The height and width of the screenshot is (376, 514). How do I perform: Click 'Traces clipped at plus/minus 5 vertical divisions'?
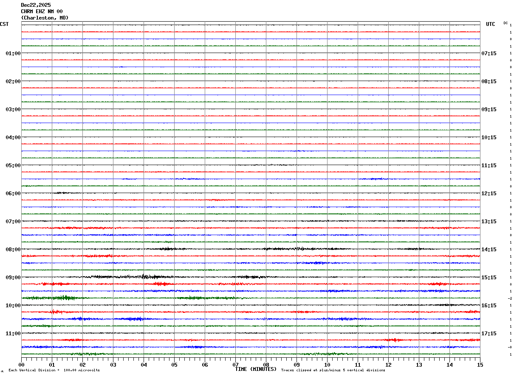[x=333, y=370]
